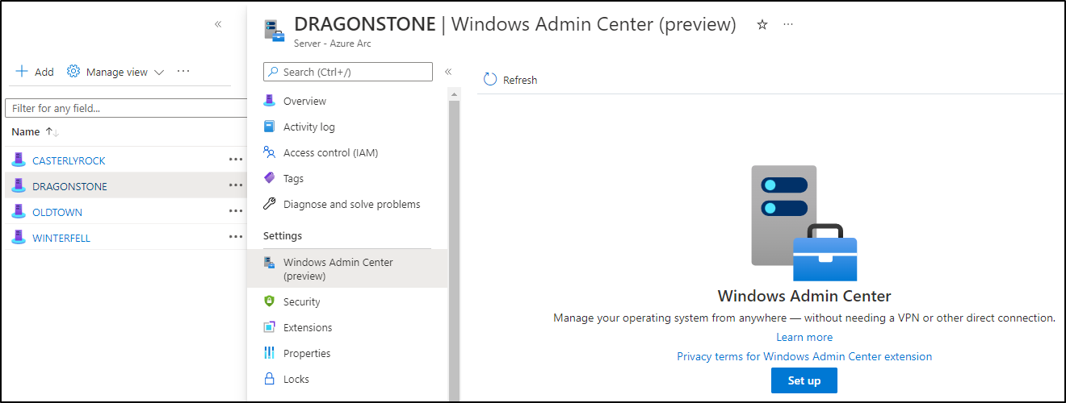Viewport: 1066px width, 403px height.
Task: Open the ellipsis menu for OLDTOWN
Action: (x=235, y=211)
